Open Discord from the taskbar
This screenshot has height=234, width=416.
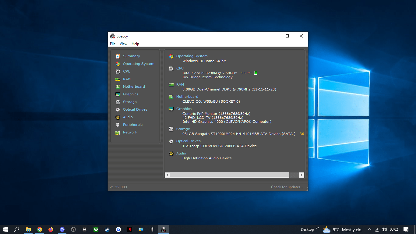click(62, 229)
